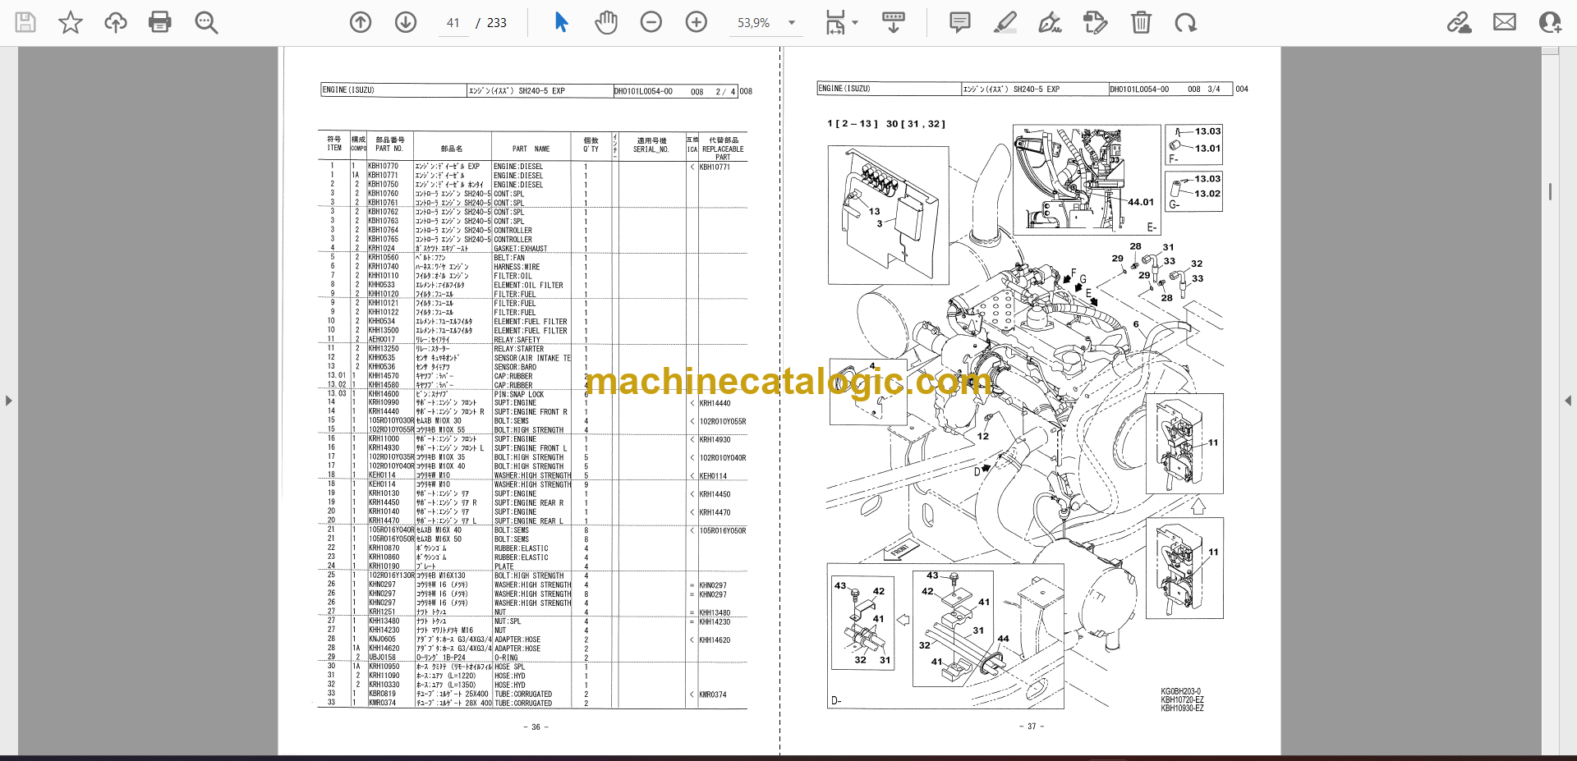
Task: Click HARNESS:WIRE in the part list
Action: click(517, 267)
